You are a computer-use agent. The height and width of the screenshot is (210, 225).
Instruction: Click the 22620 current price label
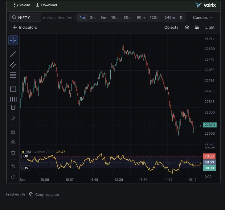[210, 125]
